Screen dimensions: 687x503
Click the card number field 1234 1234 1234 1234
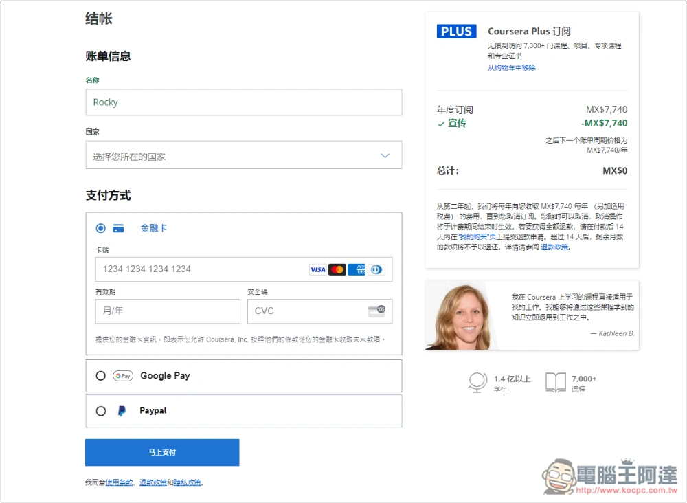[x=244, y=269]
